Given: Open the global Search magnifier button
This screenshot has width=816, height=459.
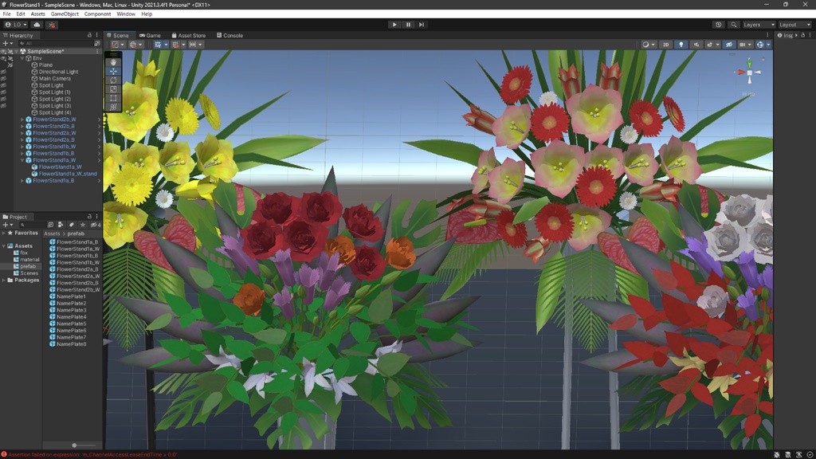Looking at the screenshot, I should pos(733,25).
